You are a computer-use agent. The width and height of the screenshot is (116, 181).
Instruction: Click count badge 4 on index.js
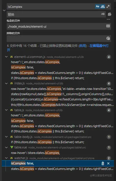[109, 84]
